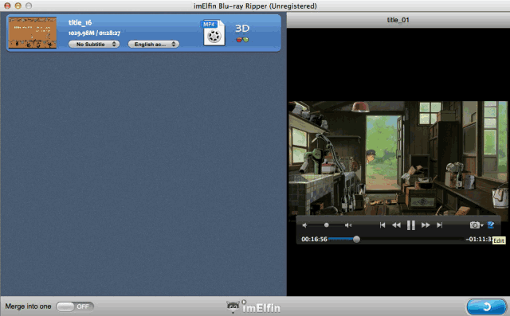The image size is (510, 316).
Task: Skip to the previous chapter
Action: click(382, 225)
